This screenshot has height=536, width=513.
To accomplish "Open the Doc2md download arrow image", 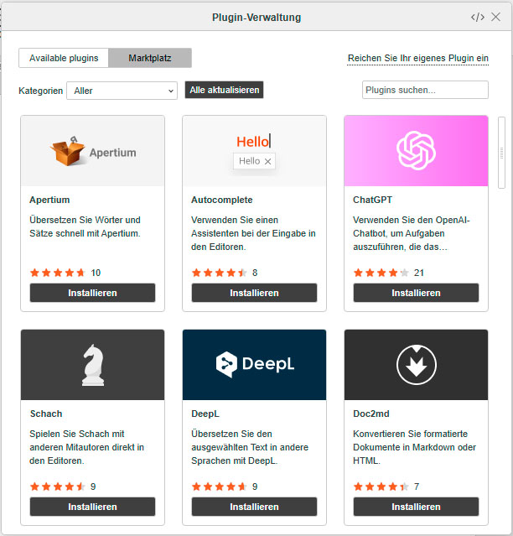I will (416, 365).
